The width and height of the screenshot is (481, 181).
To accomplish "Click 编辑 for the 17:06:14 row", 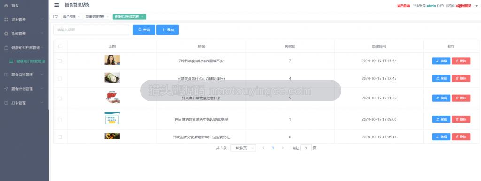I will [x=441, y=137].
